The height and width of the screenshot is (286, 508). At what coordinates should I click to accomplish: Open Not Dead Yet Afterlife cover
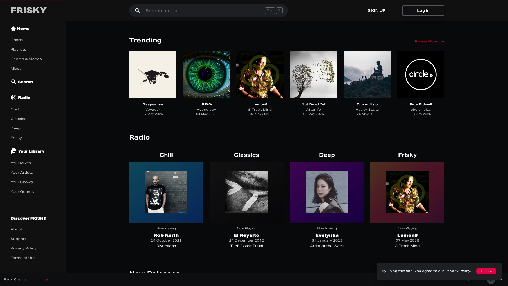[x=314, y=74]
